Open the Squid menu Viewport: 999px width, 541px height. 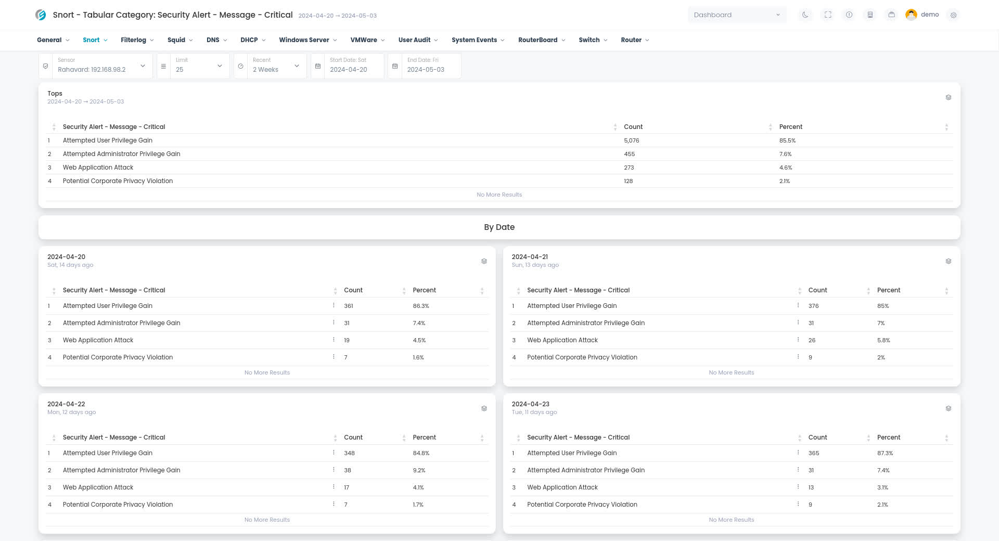pyautogui.click(x=180, y=40)
